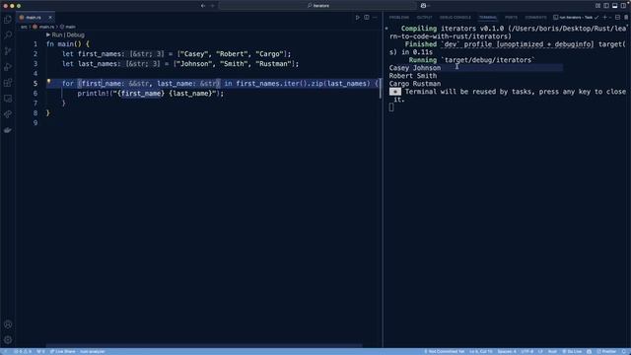
Task: Click the Run code lens above fn main
Action: click(57, 35)
